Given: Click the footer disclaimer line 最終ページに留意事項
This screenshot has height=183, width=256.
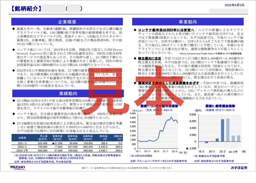Looking at the screenshot, I should coord(127,168).
